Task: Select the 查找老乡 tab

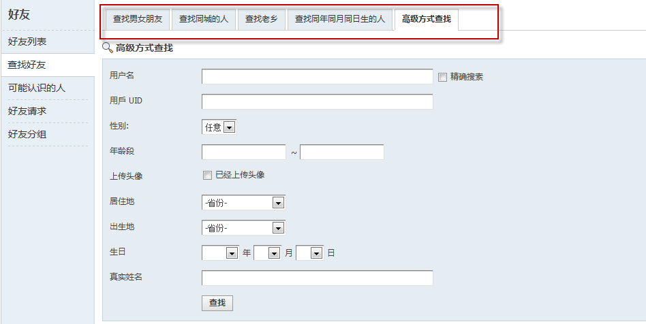Action: (262, 19)
